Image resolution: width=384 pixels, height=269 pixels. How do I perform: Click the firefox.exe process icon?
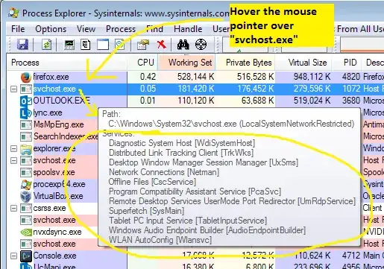click(26, 77)
